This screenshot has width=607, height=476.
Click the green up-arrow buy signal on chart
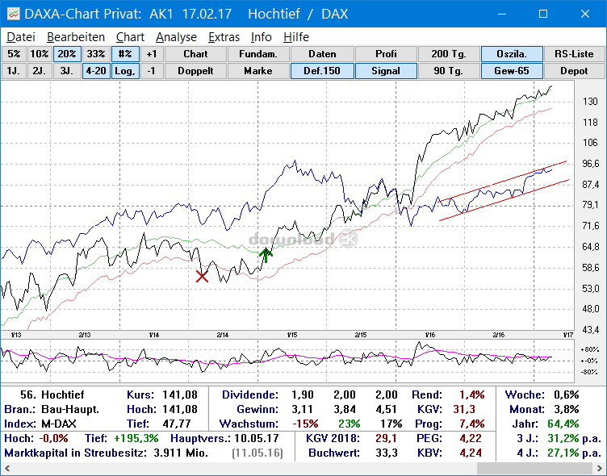(266, 255)
